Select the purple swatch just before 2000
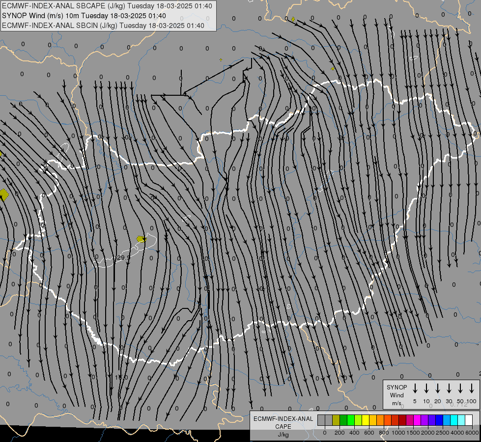 pos(424,420)
